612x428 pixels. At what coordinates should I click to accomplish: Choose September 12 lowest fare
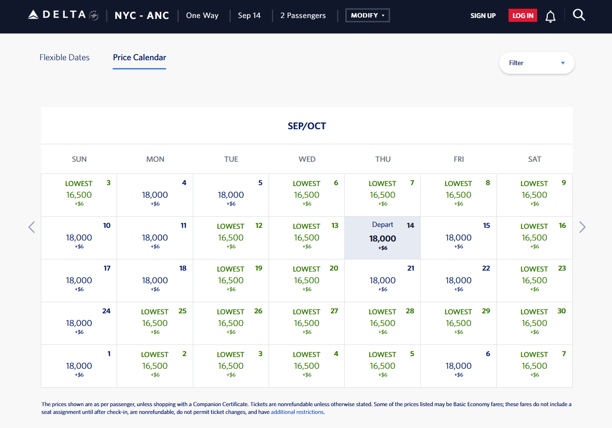coord(231,238)
